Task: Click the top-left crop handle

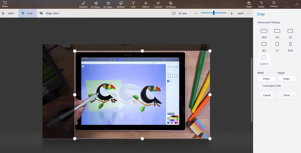Action: coord(75,51)
